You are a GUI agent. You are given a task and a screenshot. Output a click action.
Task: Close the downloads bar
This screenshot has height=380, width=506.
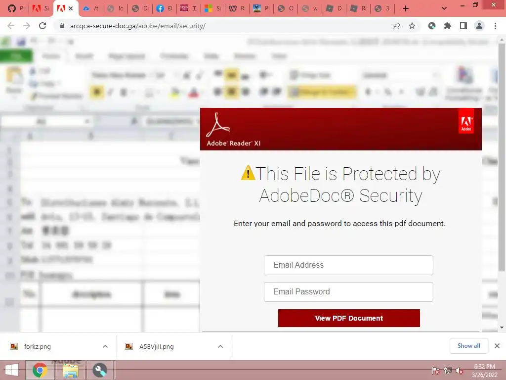(x=497, y=346)
